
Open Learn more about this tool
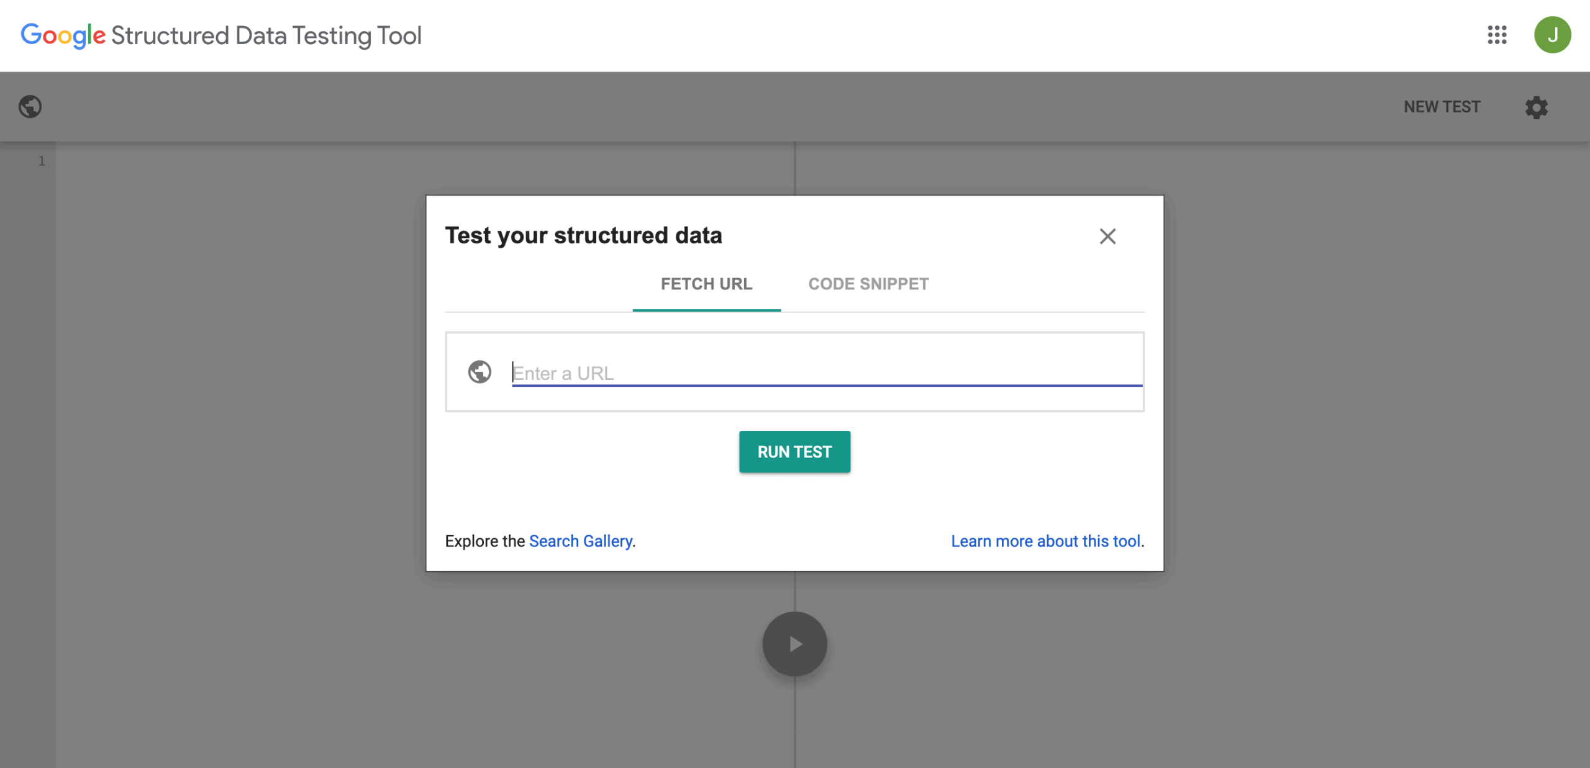pyautogui.click(x=1047, y=541)
